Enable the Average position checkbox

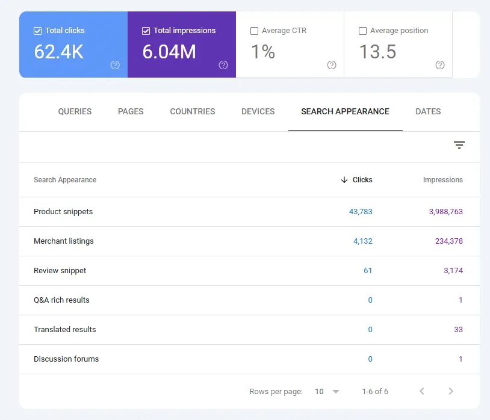(x=362, y=31)
